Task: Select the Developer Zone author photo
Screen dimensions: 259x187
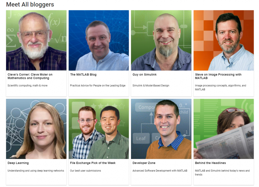Action: [x=161, y=129]
